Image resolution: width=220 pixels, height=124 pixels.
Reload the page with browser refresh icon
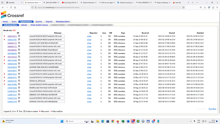pyautogui.click(x=11, y=7)
